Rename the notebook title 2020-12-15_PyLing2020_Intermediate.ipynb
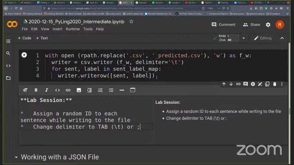Screen dimensions: 294x165 [76, 22]
